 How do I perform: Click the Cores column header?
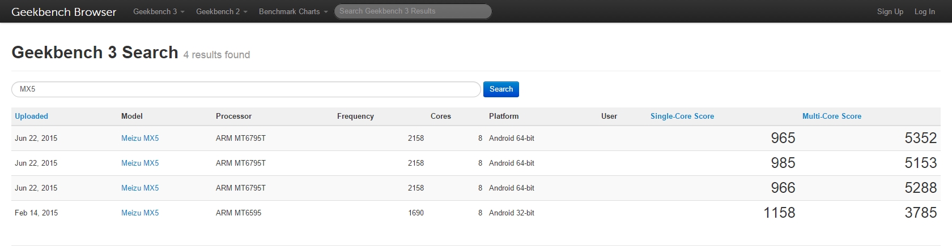point(441,116)
